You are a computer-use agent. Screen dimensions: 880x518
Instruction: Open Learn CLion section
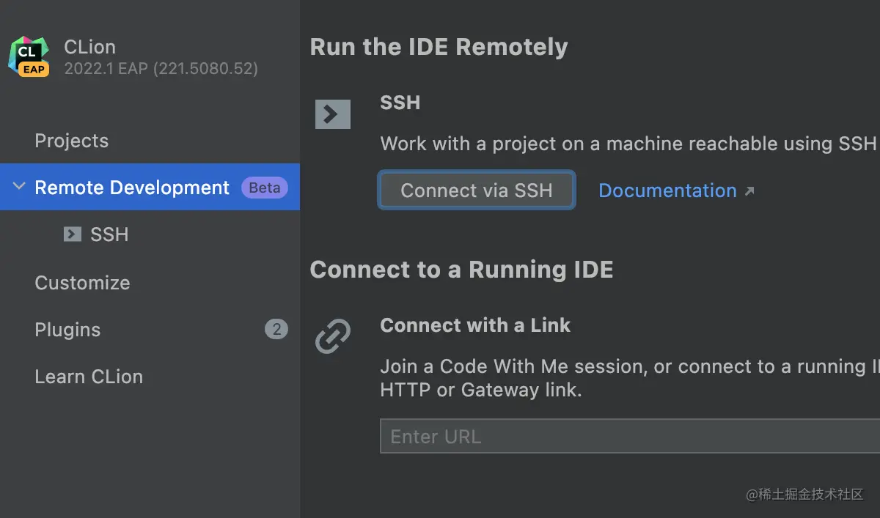tap(89, 377)
